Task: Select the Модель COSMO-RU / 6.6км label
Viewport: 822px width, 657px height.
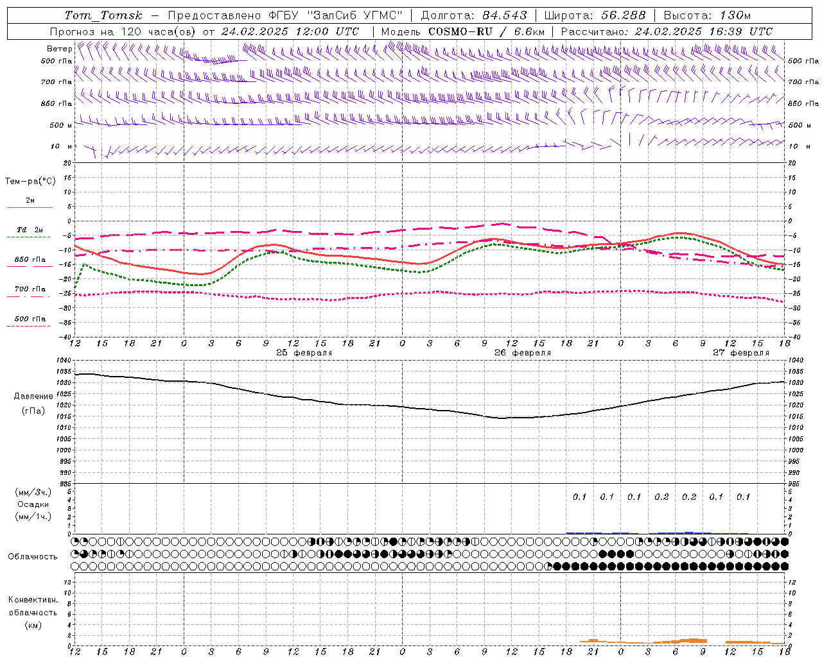Action: click(463, 31)
